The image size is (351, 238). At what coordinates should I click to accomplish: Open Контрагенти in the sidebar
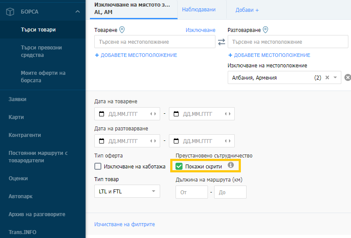pyautogui.click(x=25, y=135)
